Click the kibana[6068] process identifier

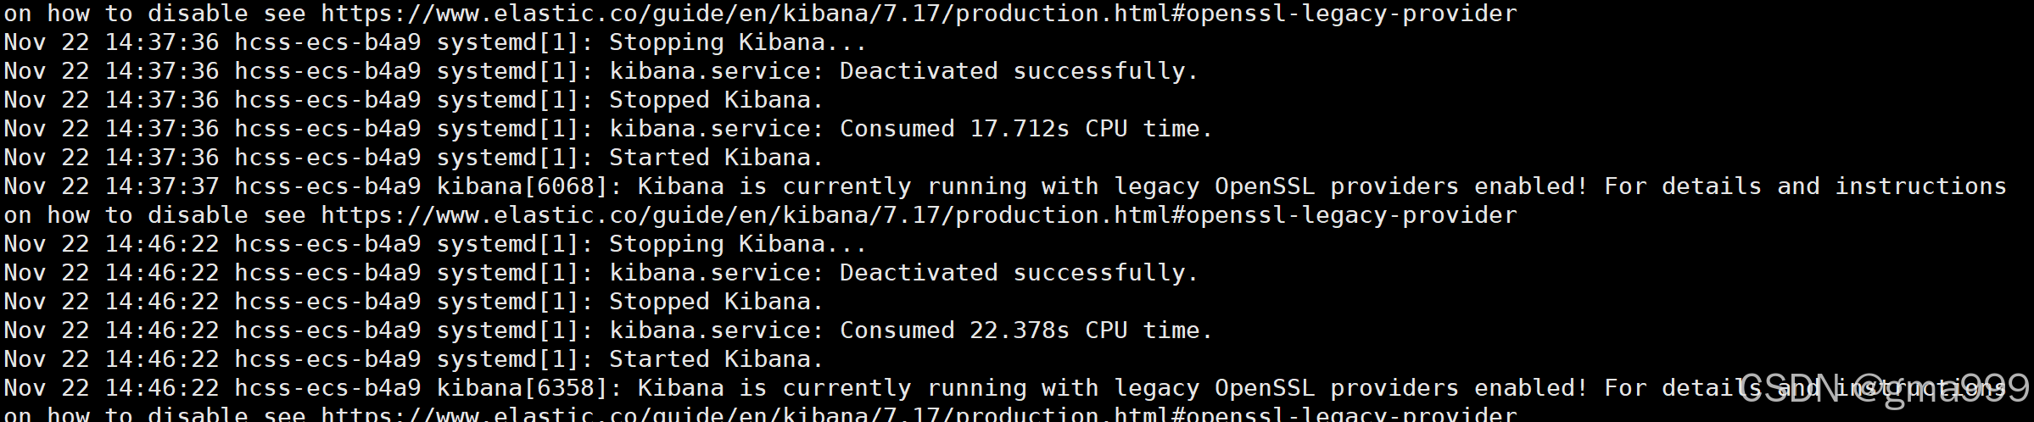[529, 186]
